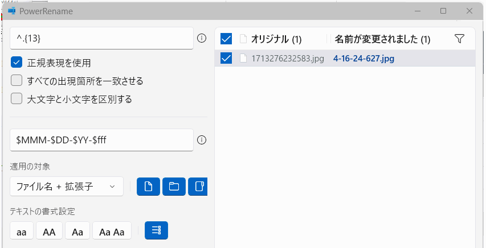Toggle the include files icon button
Viewport: 486px width, 248px height.
[148, 187]
